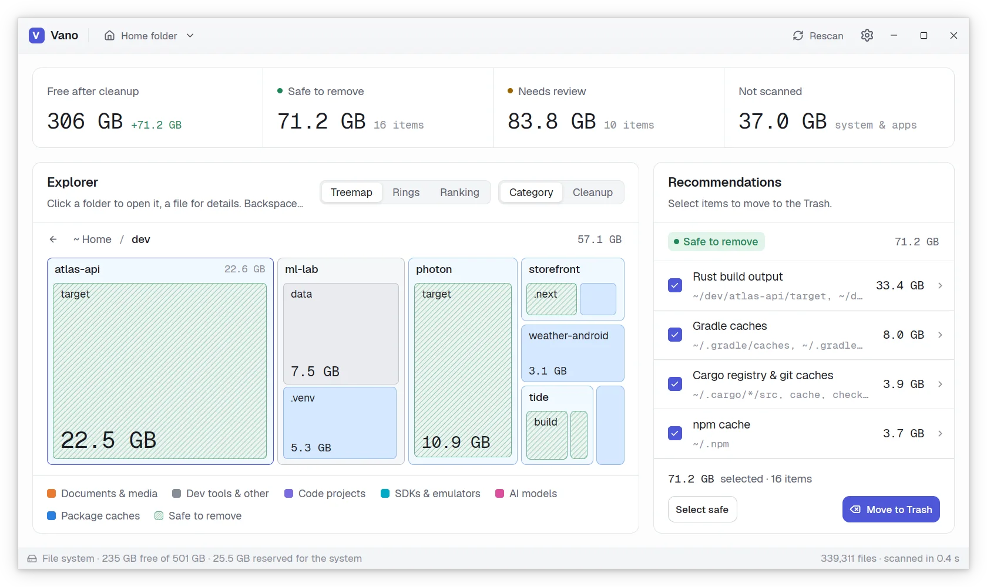Image resolution: width=987 pixels, height=587 pixels.
Task: Open the ml-lab .venv block
Action: click(x=340, y=423)
